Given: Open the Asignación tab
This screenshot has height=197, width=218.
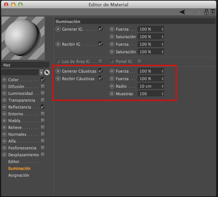Looking at the screenshot, I should pos(19,175).
